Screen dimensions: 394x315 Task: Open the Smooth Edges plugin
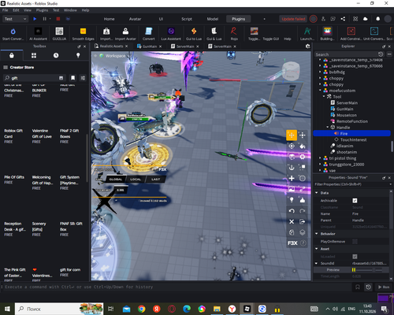[83, 34]
